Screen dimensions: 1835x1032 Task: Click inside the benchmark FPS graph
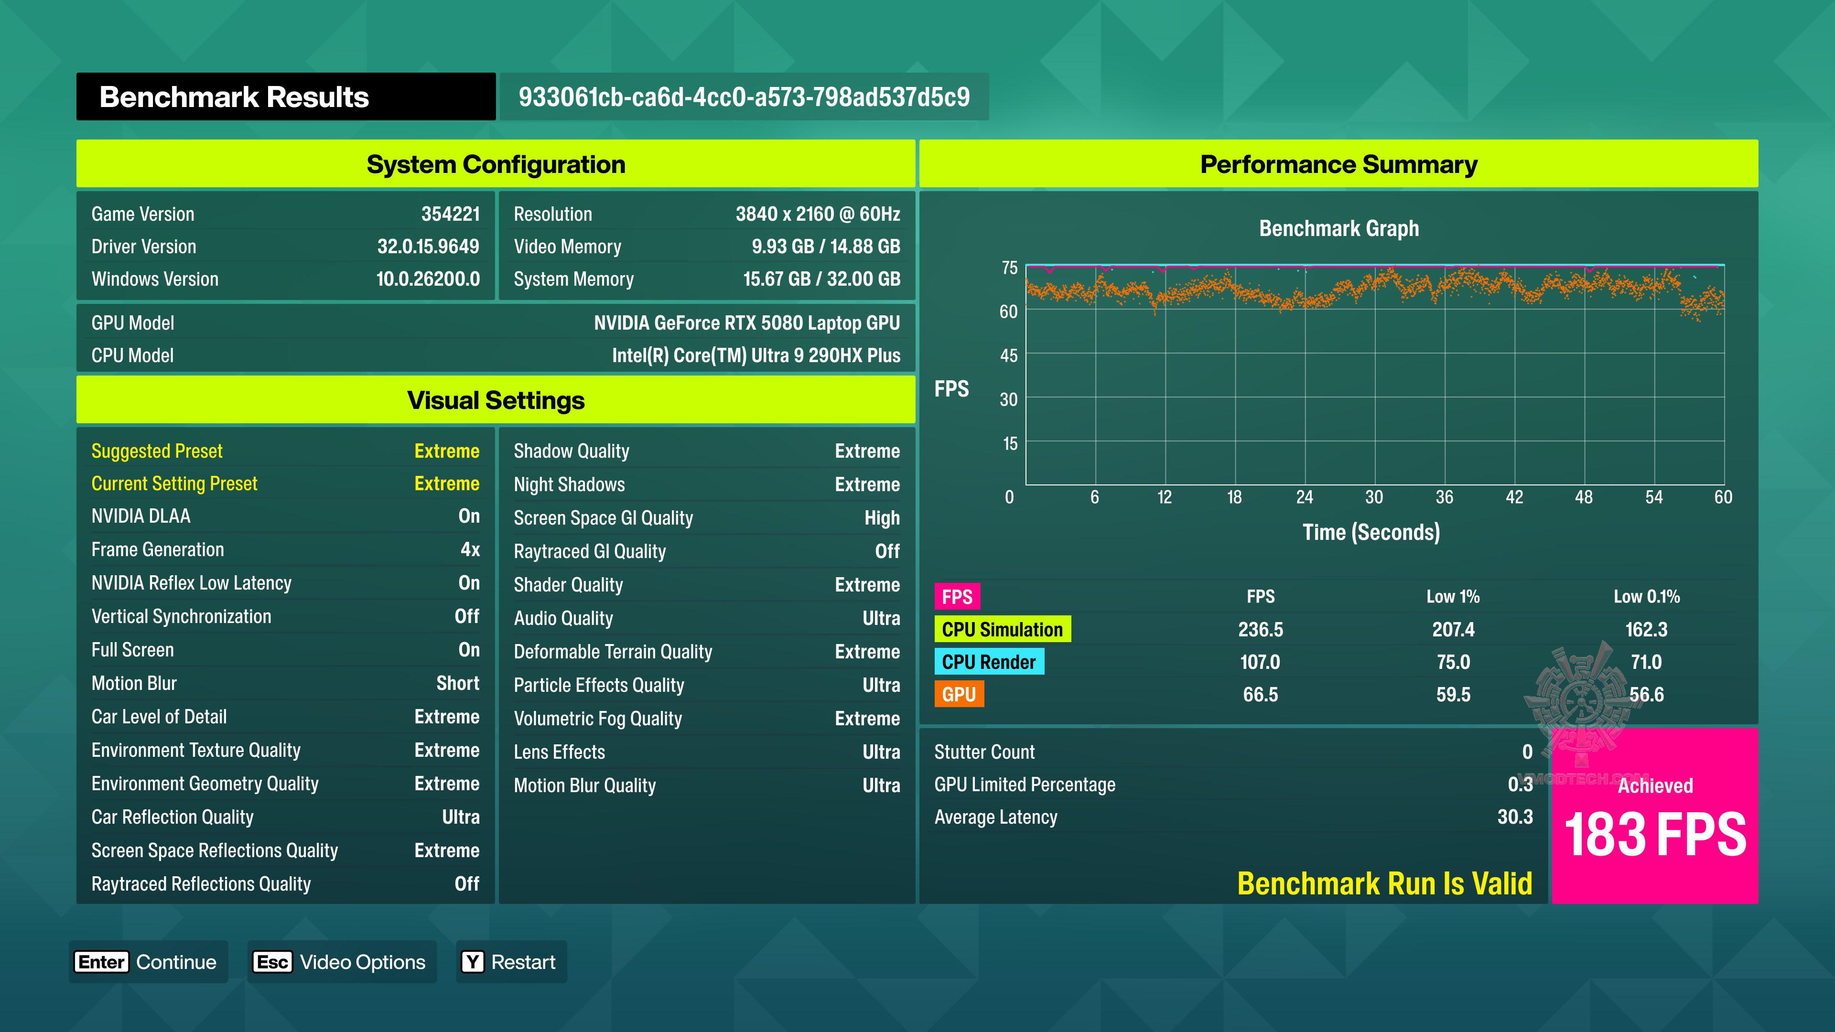pos(1375,375)
